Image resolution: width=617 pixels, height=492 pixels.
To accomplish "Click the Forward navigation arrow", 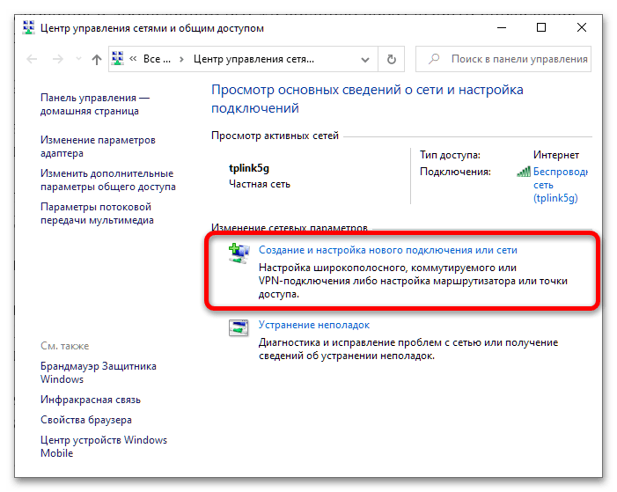I will point(58,60).
